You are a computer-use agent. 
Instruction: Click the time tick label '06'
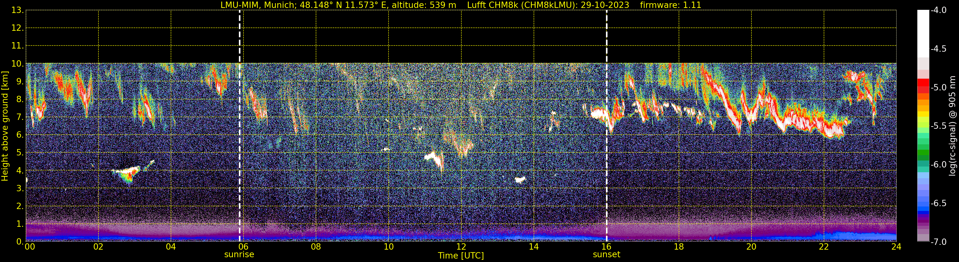click(x=243, y=247)
